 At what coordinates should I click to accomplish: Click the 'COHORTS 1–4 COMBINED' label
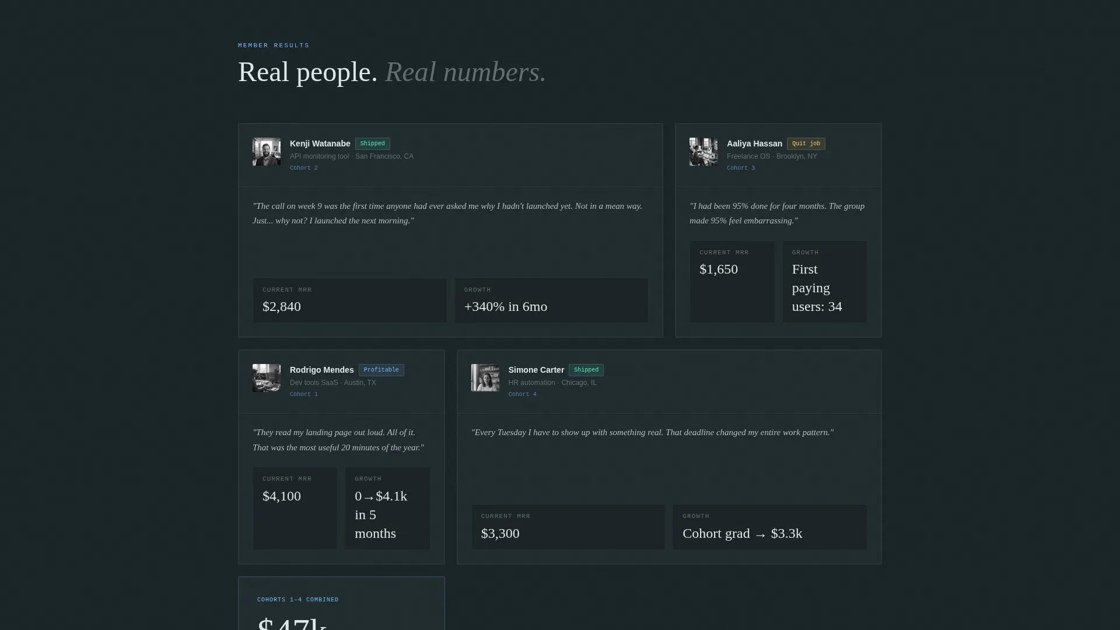tap(298, 600)
